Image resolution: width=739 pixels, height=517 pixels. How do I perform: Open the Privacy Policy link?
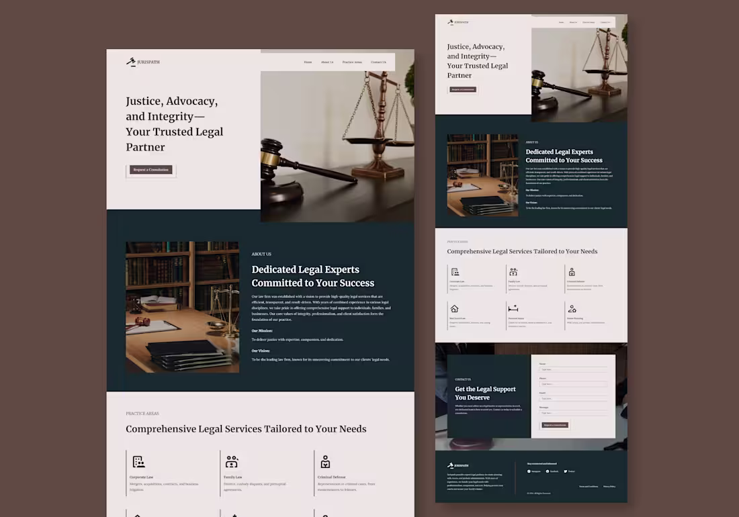[609, 487]
